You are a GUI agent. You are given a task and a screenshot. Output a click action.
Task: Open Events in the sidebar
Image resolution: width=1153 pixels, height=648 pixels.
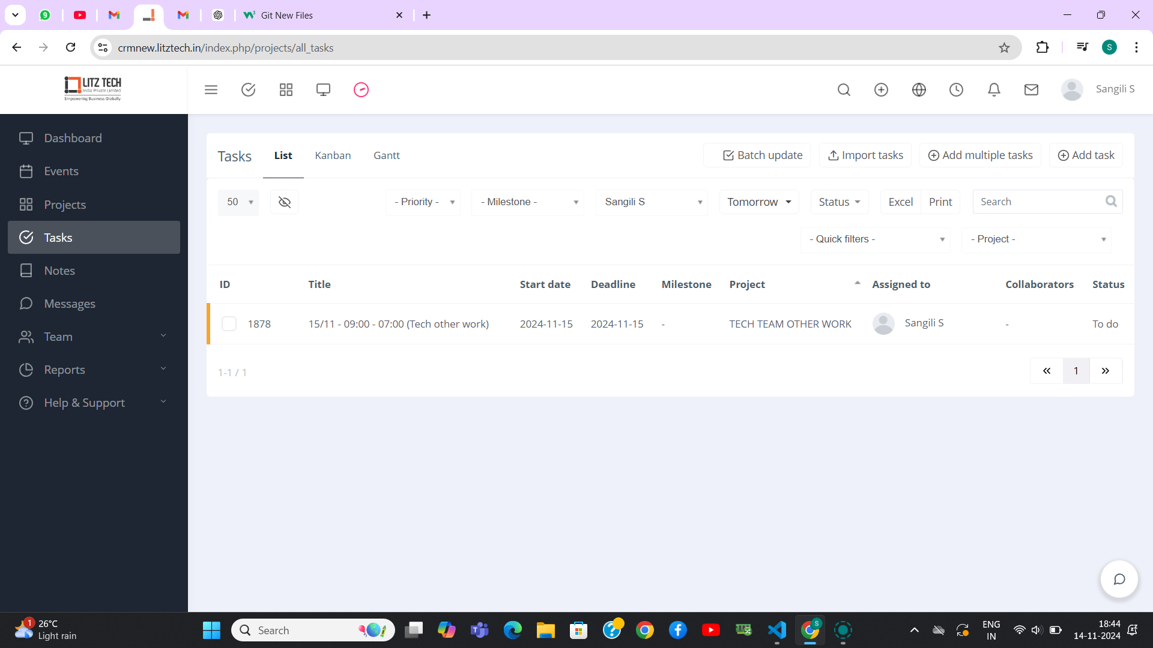pos(94,171)
